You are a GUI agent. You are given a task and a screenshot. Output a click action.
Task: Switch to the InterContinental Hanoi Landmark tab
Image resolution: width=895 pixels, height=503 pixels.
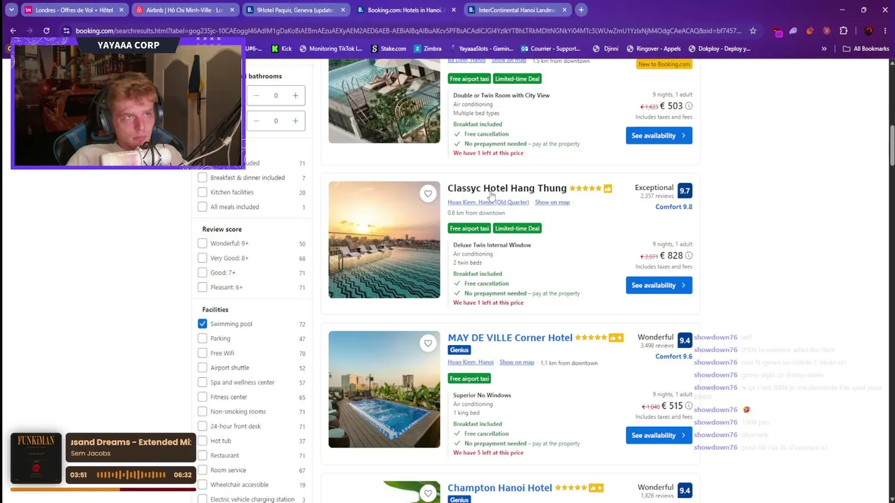click(518, 10)
